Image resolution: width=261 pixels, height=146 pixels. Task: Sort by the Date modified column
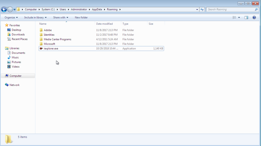click(108, 24)
